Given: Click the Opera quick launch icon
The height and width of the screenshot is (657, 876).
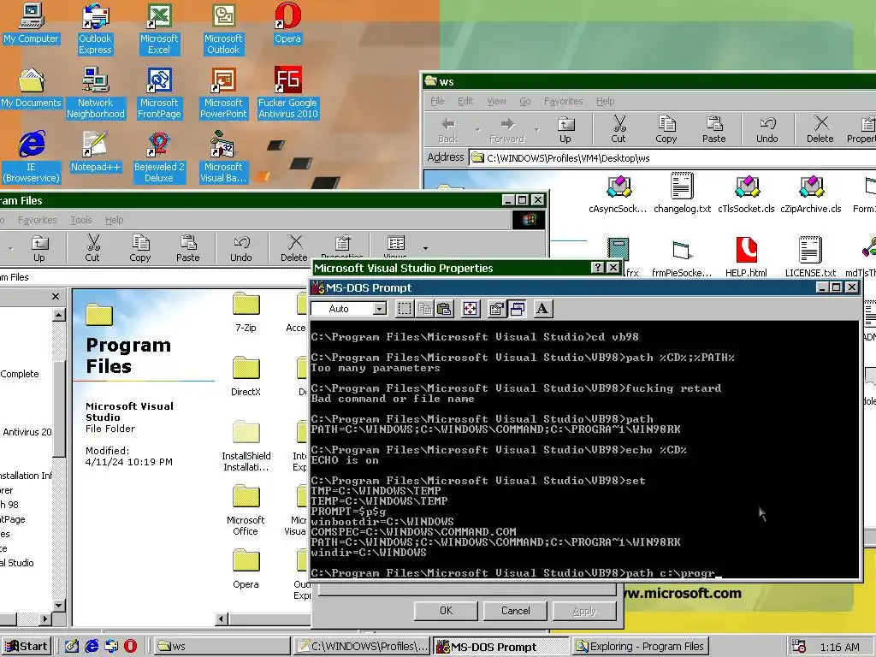Looking at the screenshot, I should pyautogui.click(x=130, y=647).
